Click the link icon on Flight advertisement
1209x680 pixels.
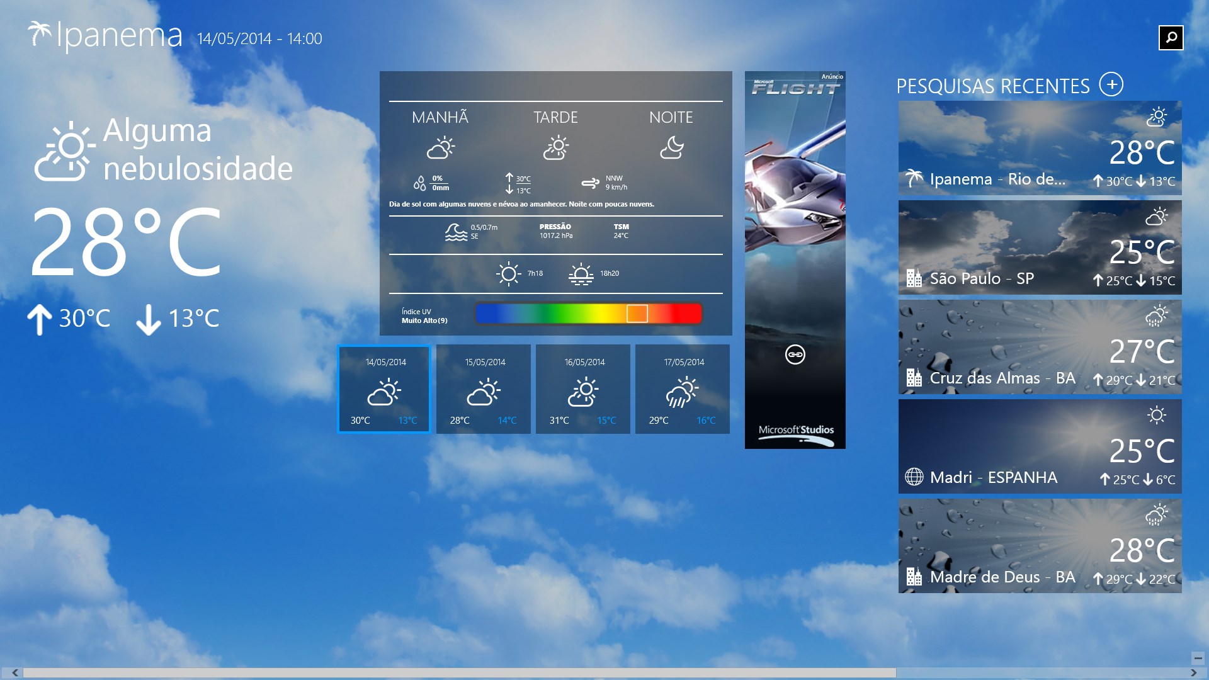click(795, 354)
